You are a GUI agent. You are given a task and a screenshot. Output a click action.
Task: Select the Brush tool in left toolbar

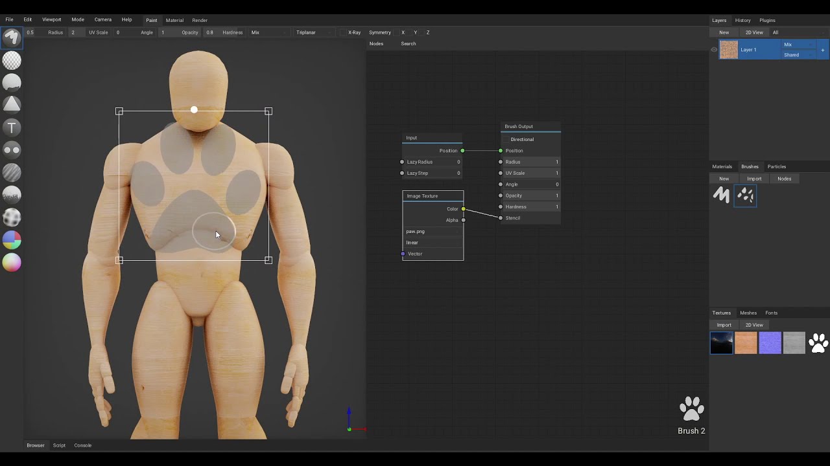[12, 38]
